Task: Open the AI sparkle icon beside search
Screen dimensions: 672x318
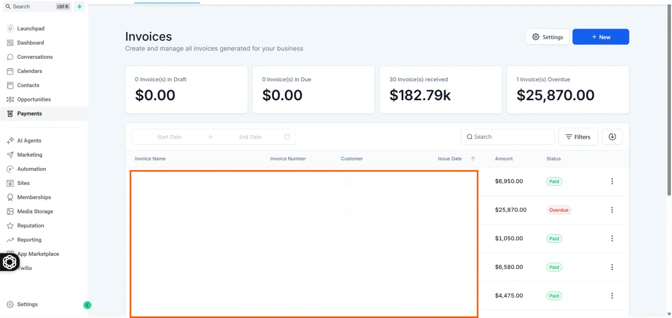Action: pos(80,7)
